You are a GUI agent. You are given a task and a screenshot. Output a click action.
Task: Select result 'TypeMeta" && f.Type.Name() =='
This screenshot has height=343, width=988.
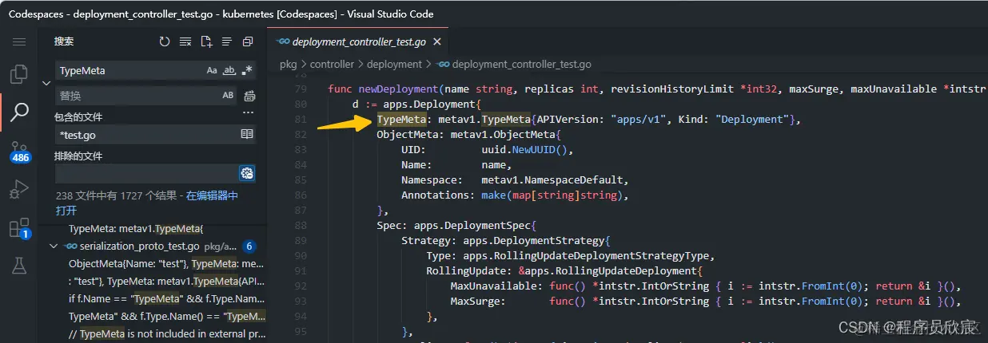[x=165, y=317]
